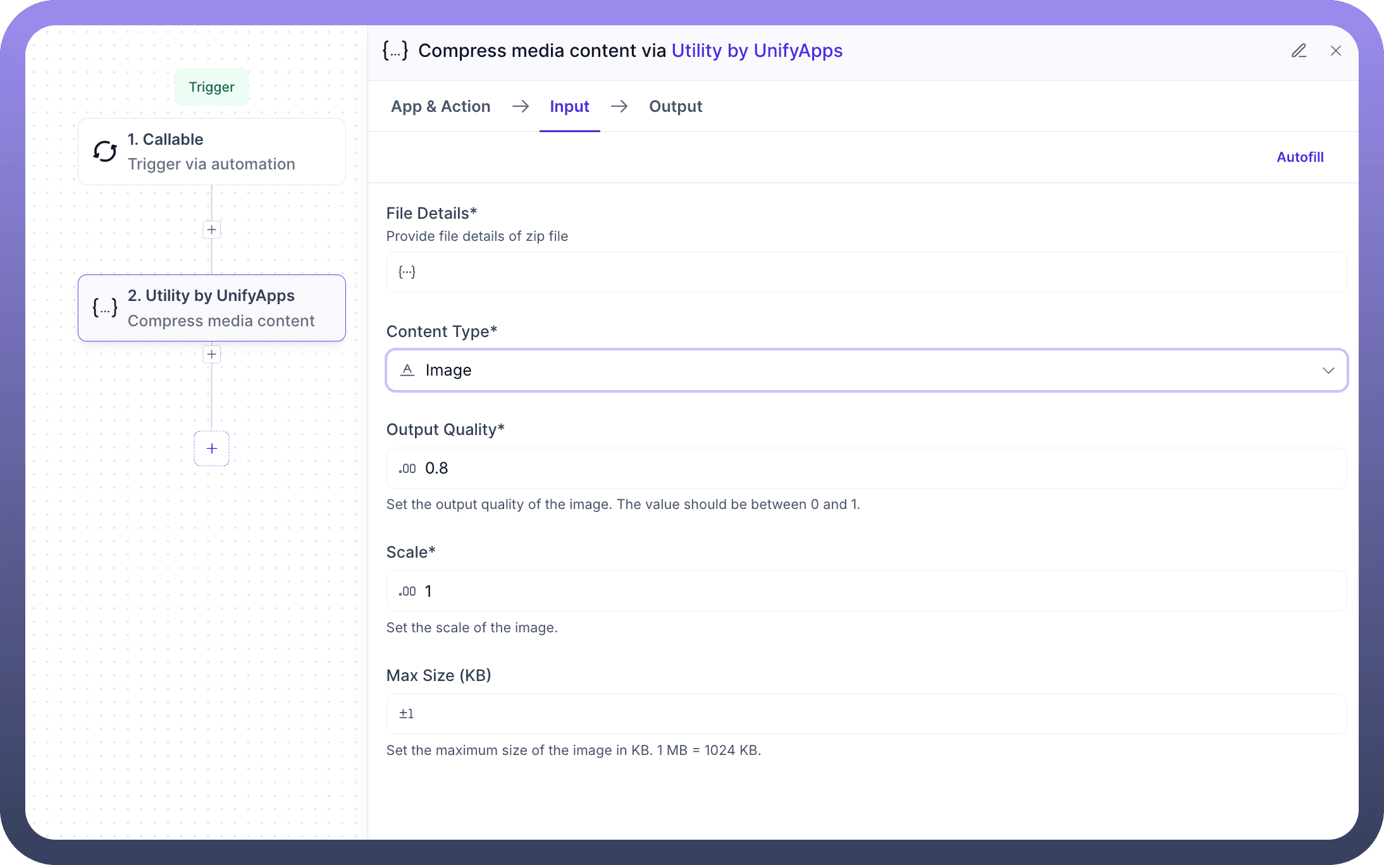Click the pencil edit icon in header
This screenshot has width=1384, height=865.
tap(1299, 51)
